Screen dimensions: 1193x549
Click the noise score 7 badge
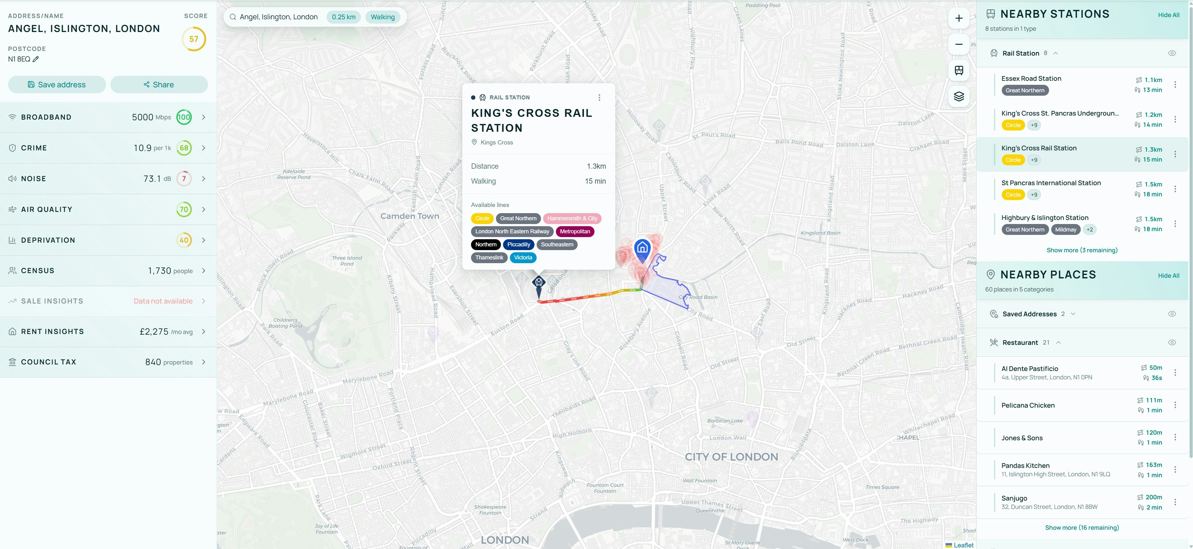tap(184, 179)
